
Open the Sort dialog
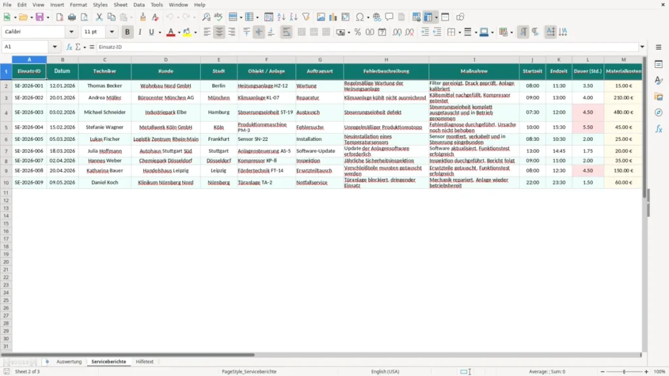(269, 17)
